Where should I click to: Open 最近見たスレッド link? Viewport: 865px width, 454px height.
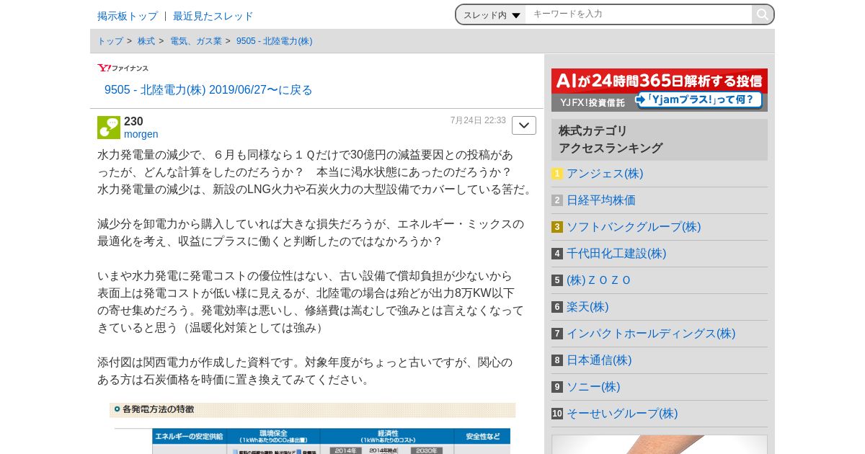[x=213, y=16]
